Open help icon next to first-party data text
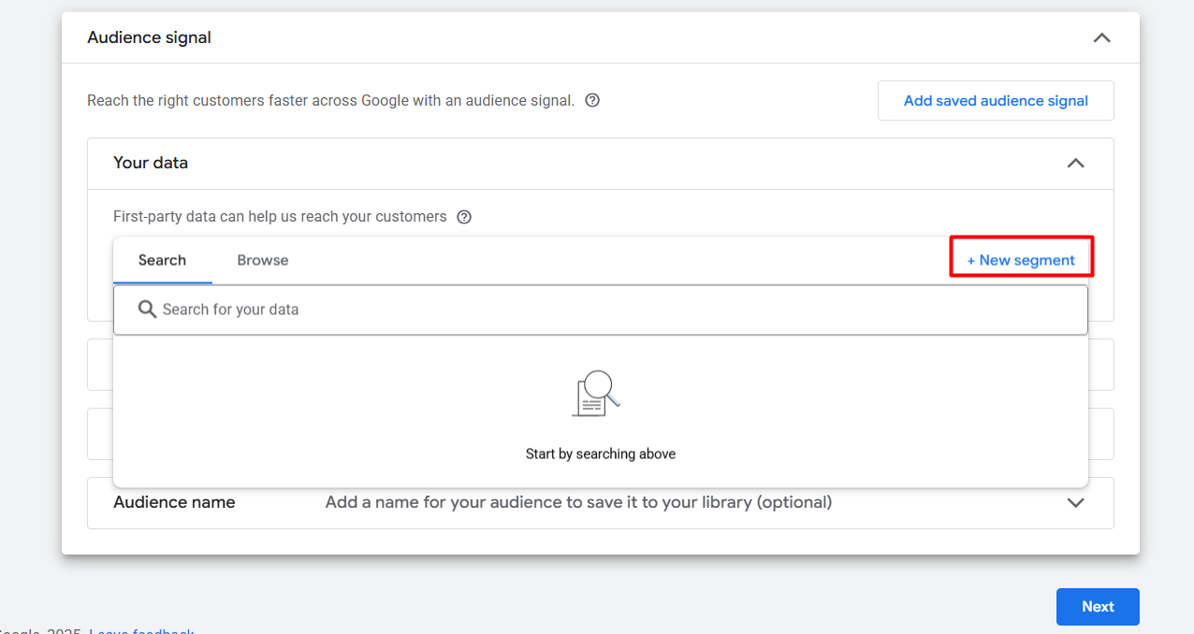The height and width of the screenshot is (634, 1194). pyautogui.click(x=463, y=217)
